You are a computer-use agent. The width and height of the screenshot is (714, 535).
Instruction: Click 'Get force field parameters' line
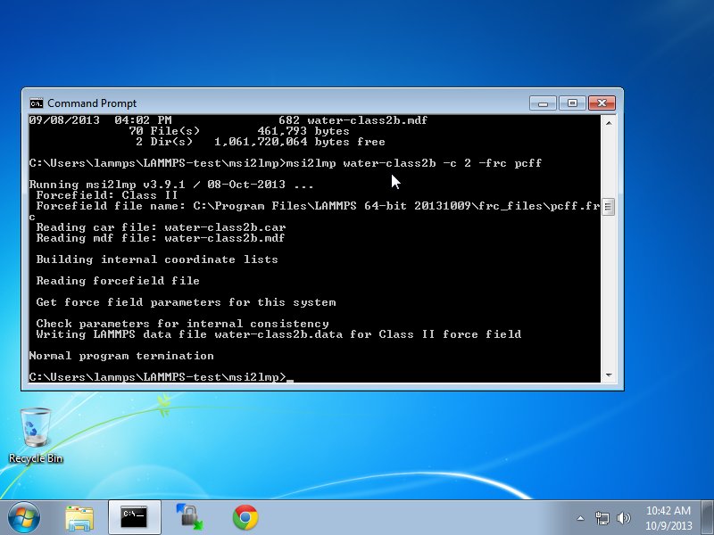(187, 302)
